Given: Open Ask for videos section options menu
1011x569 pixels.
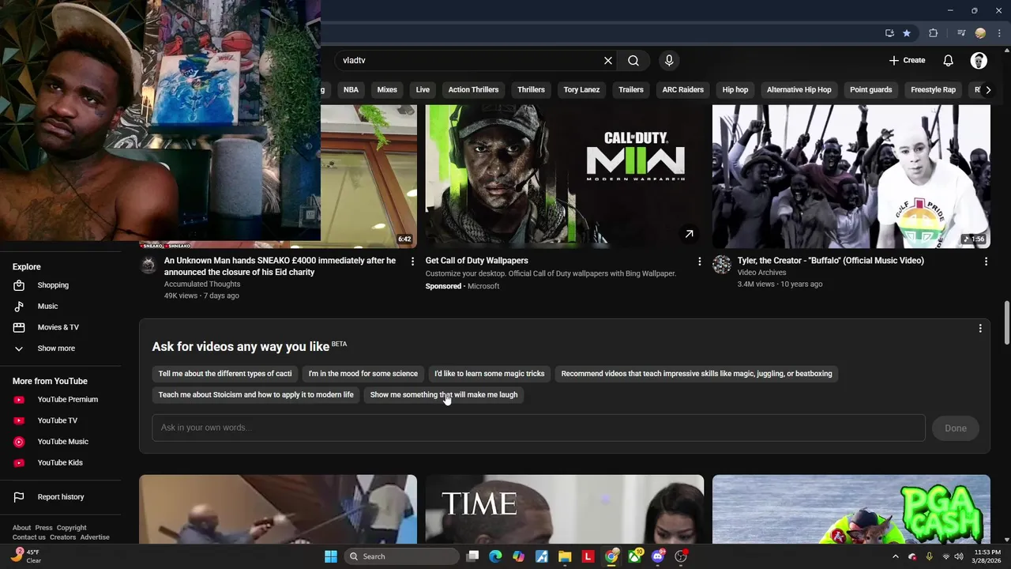Looking at the screenshot, I should [980, 328].
